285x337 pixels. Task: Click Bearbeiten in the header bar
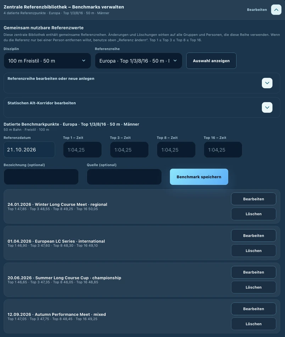tap(257, 10)
